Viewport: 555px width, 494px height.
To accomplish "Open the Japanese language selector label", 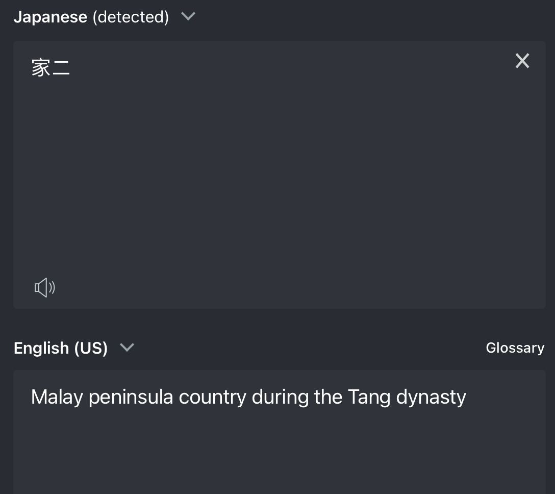I will [x=50, y=17].
